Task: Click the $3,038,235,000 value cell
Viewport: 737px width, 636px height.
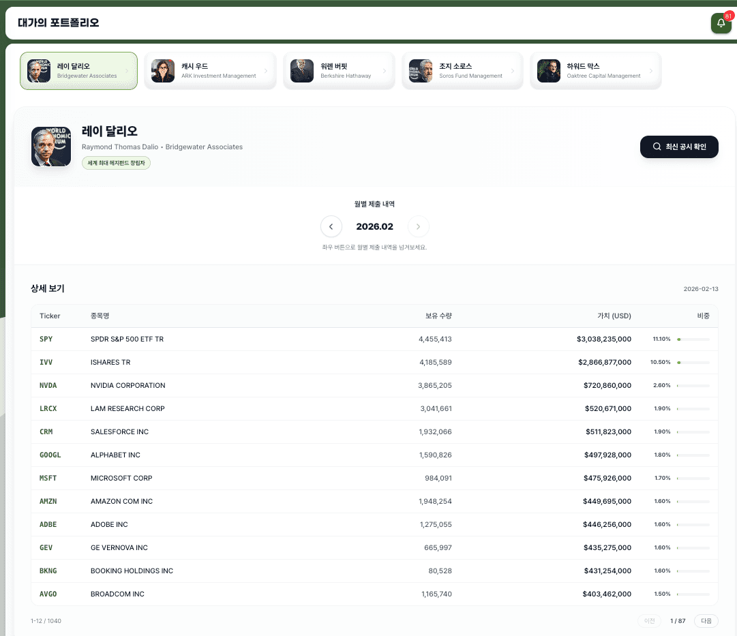Action: [x=604, y=339]
